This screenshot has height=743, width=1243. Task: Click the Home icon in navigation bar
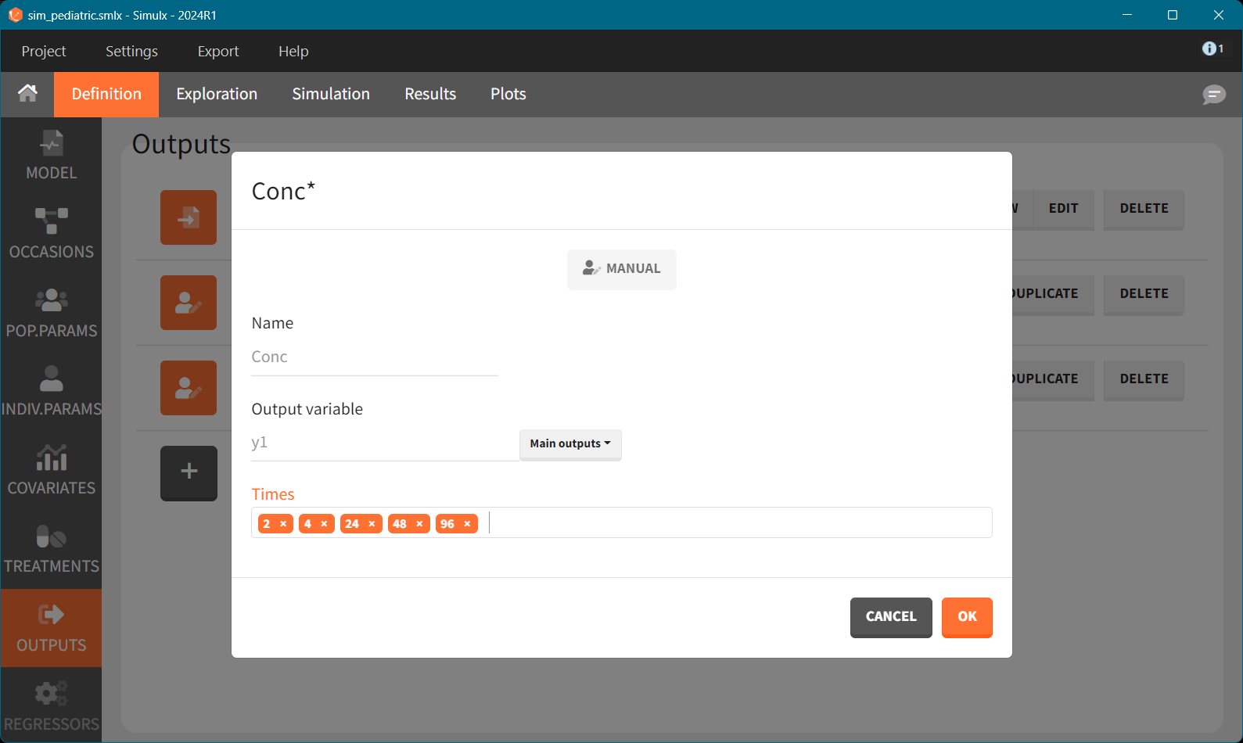pos(27,94)
